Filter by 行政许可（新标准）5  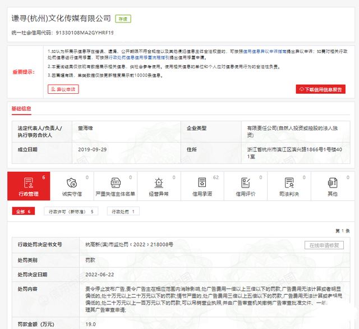point(71,212)
